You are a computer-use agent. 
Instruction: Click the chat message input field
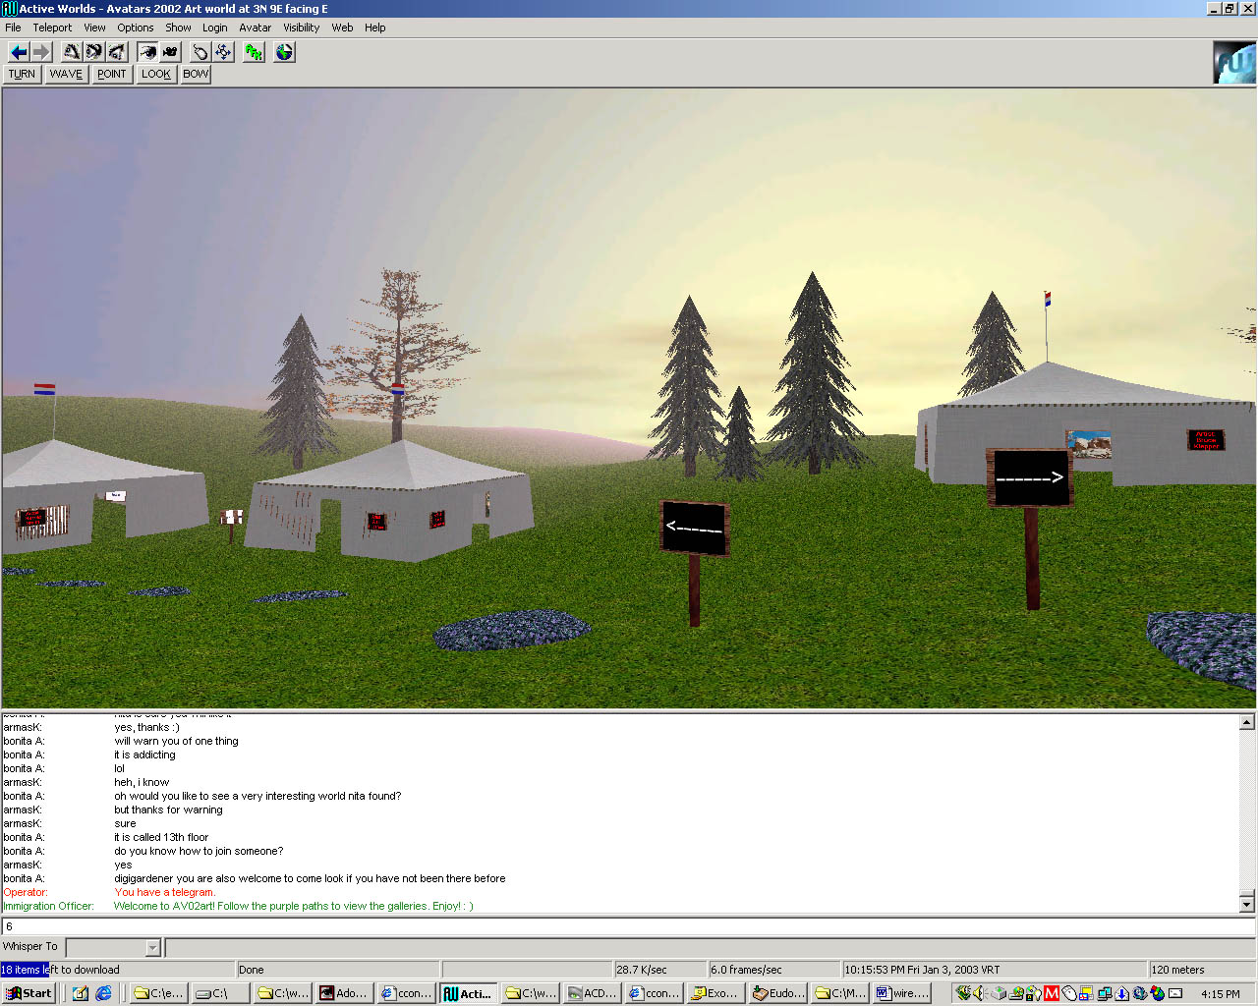click(x=629, y=926)
